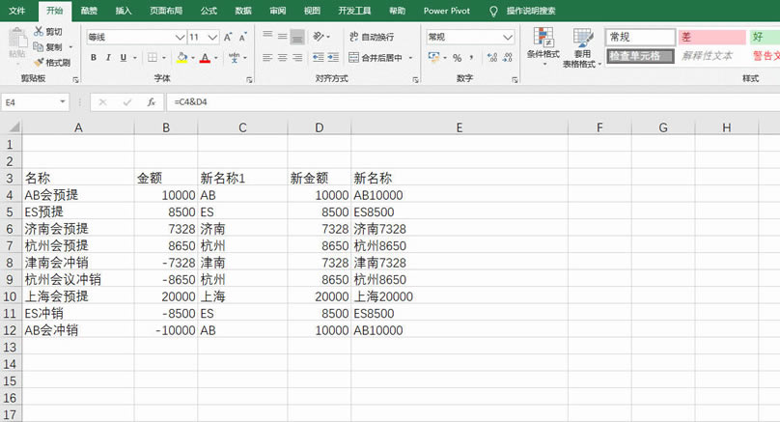Open the underline style dropdown arrow
The image size is (780, 422).
click(135, 58)
